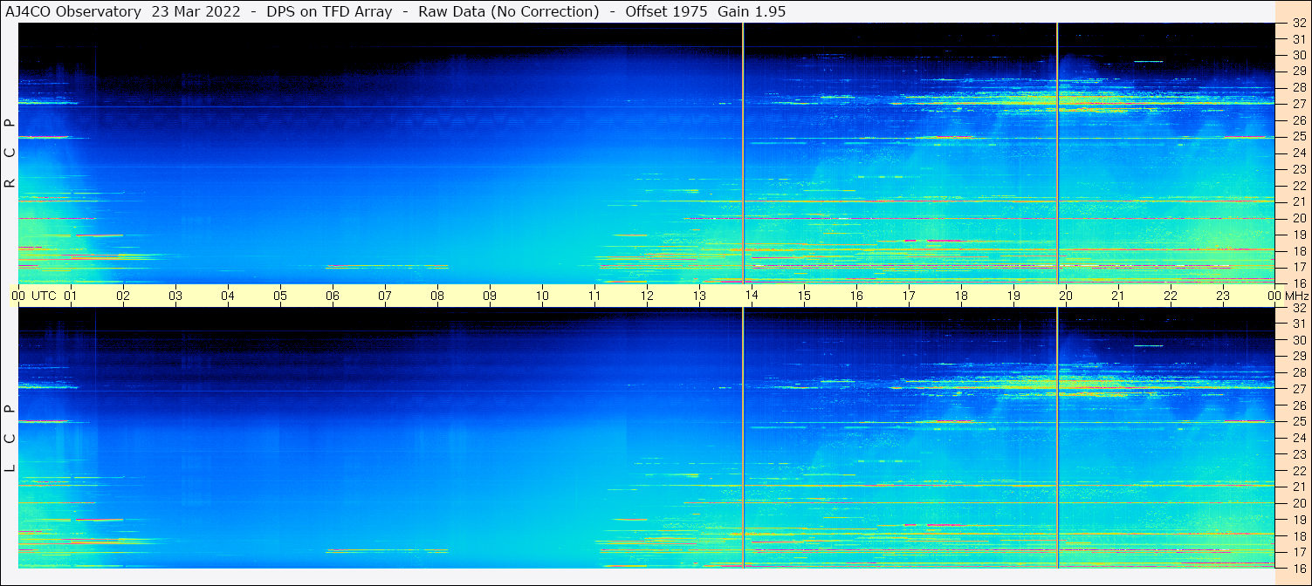
Task: Click the 19 hour tick on UTC axis
Action: click(x=1013, y=296)
